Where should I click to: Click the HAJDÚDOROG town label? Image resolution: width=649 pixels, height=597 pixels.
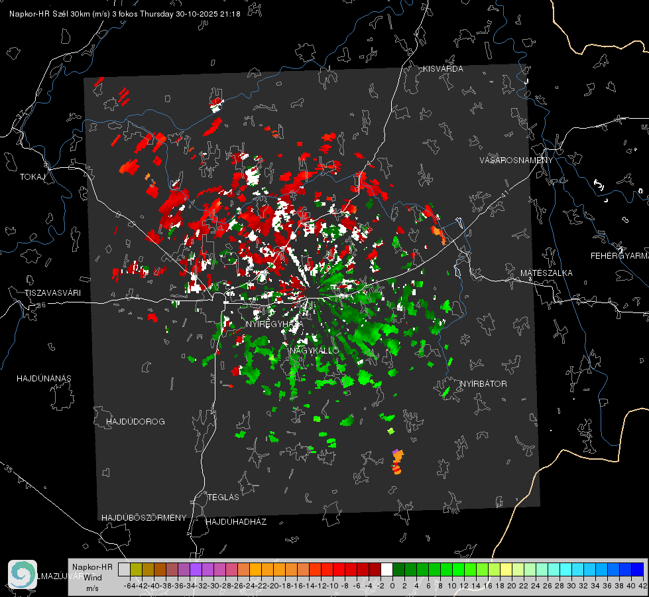[135, 422]
